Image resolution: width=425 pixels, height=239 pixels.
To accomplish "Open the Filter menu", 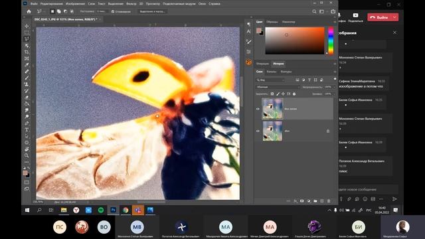I will coord(131,4).
